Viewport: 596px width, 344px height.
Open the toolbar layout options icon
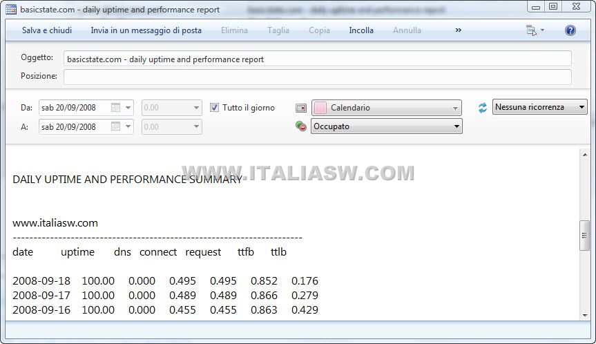pyautogui.click(x=531, y=30)
